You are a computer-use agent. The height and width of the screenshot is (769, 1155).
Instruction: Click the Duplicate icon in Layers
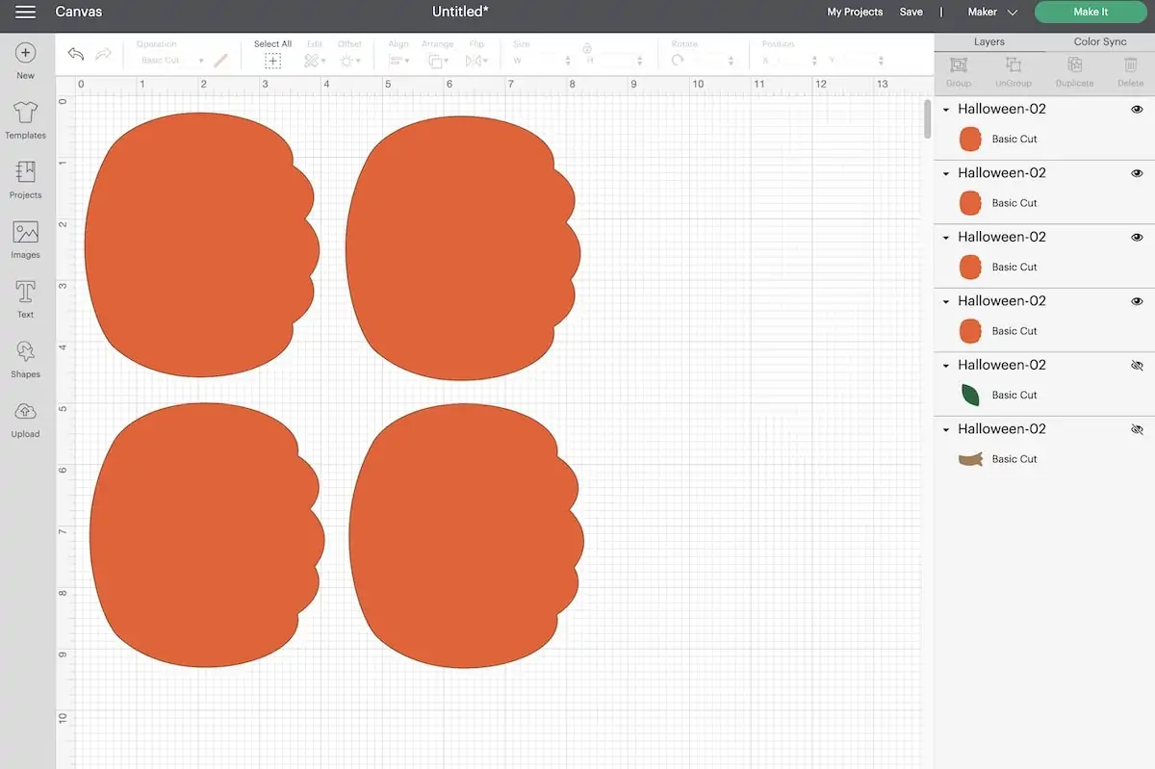pyautogui.click(x=1074, y=64)
